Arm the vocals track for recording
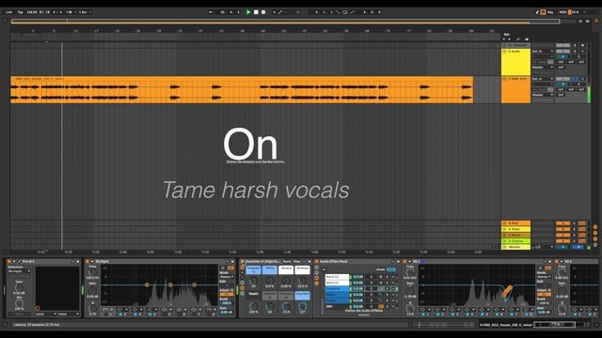Image resolution: width=602 pixels, height=338 pixels. click(582, 79)
